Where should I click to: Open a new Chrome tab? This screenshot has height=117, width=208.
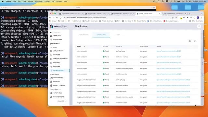[x=190, y=14]
